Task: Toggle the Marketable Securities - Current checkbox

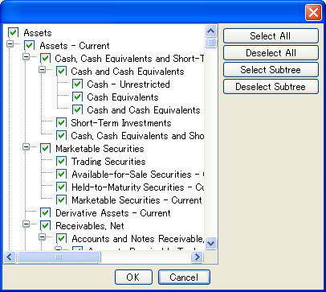Action: 61,199
